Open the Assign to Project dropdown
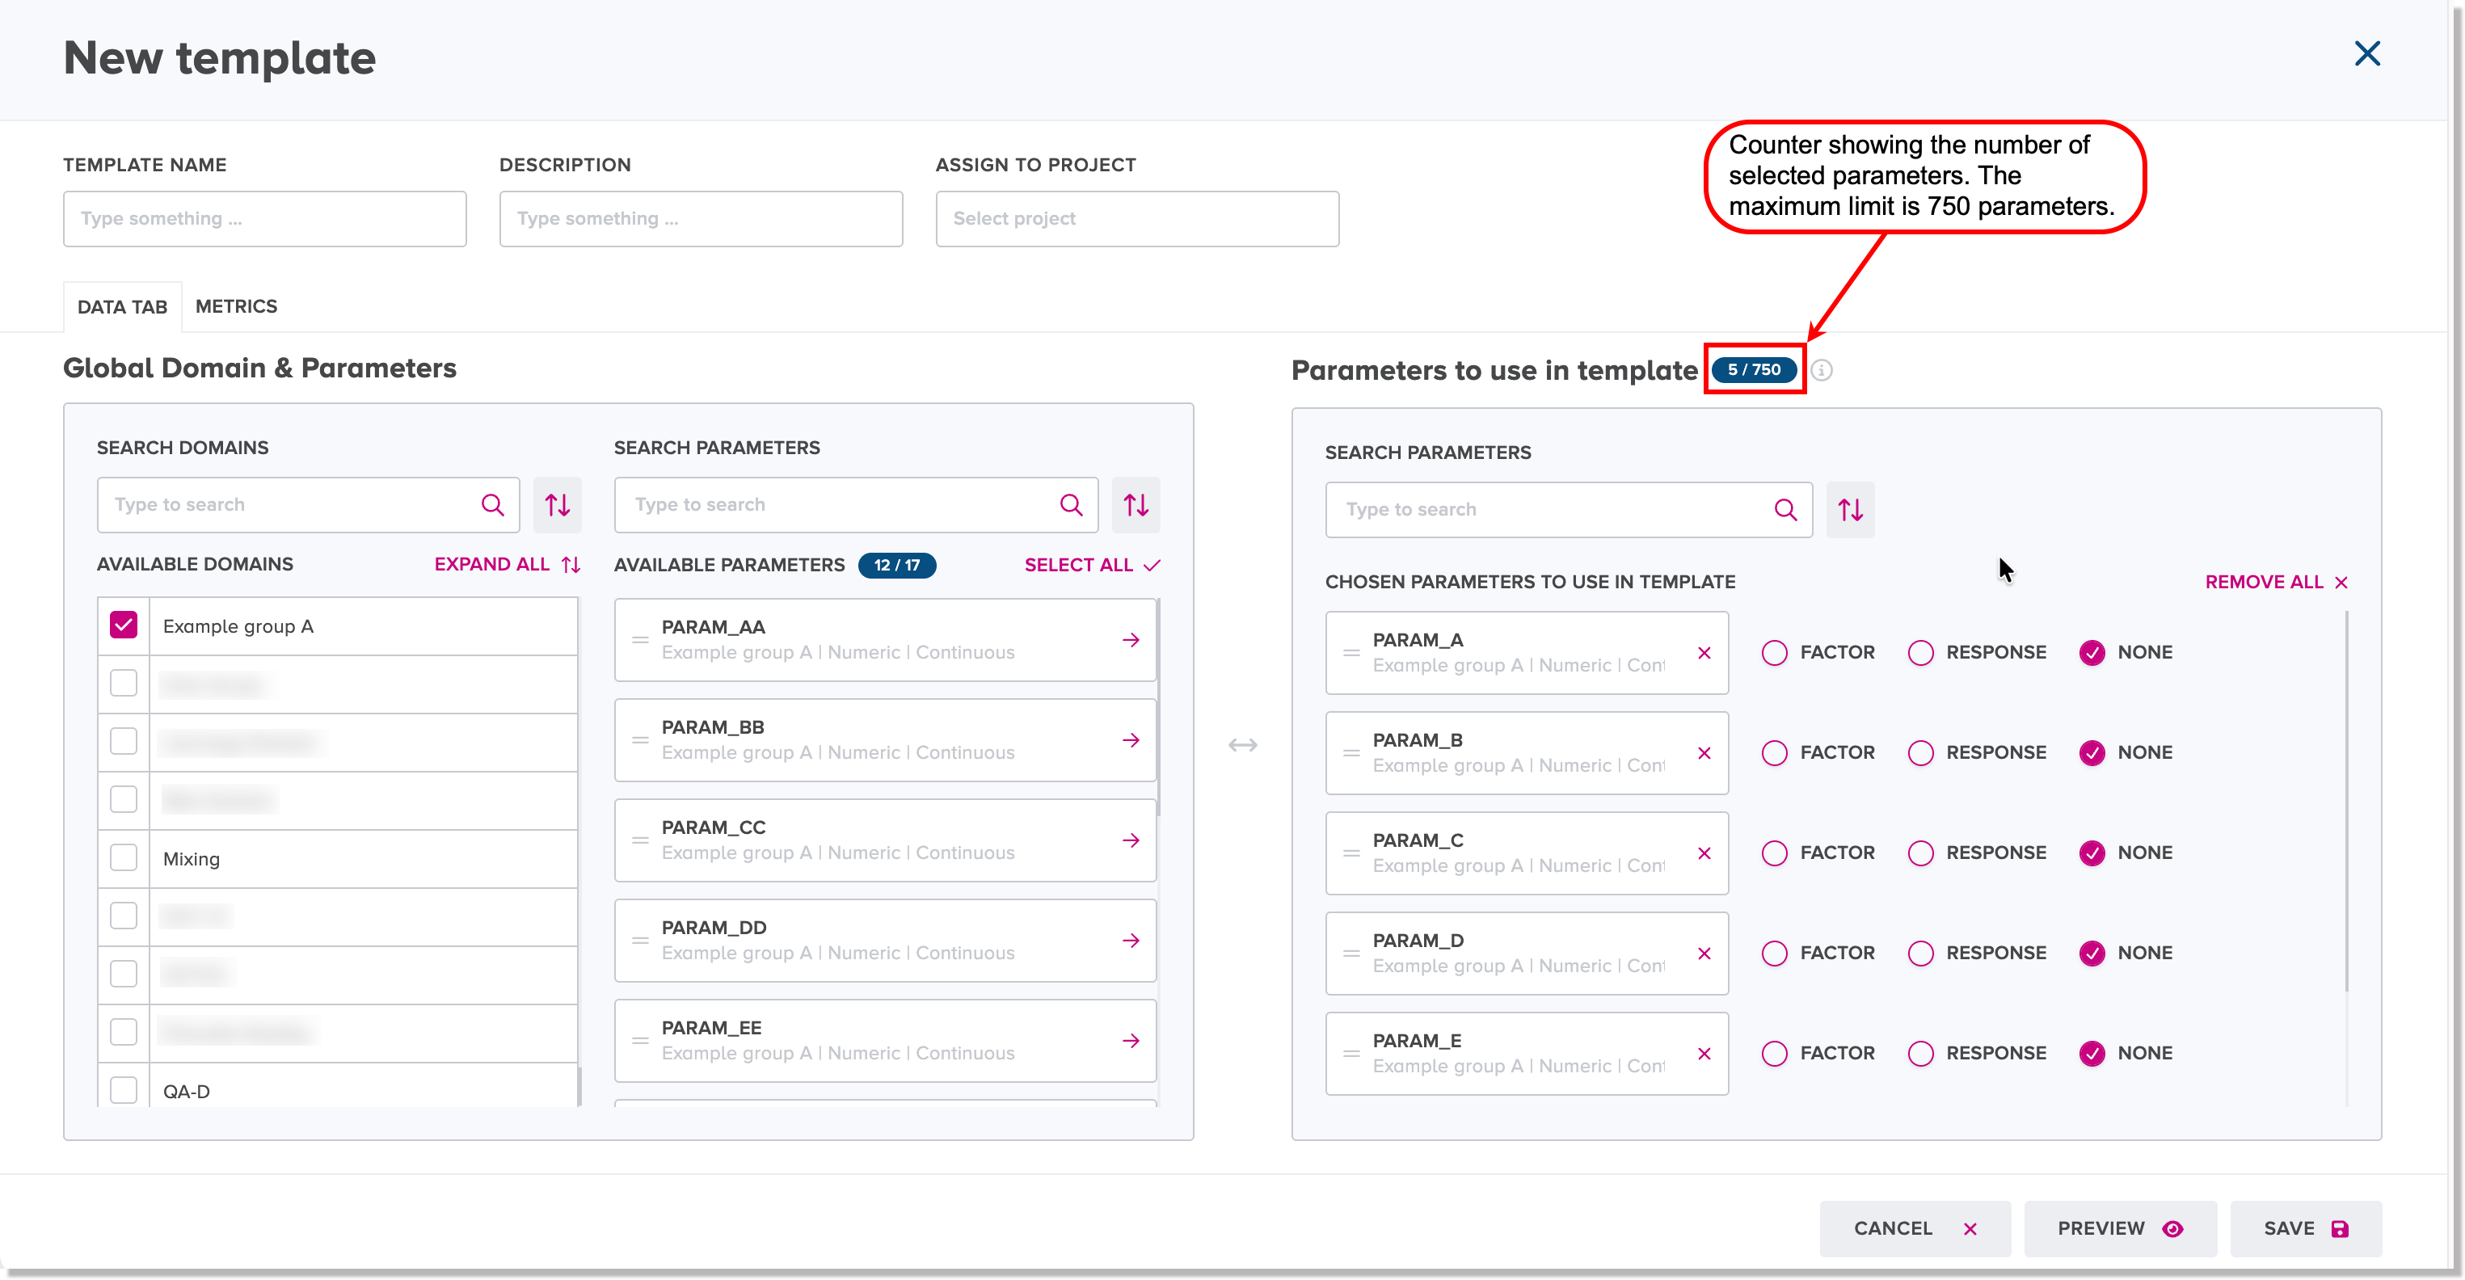 1137,219
